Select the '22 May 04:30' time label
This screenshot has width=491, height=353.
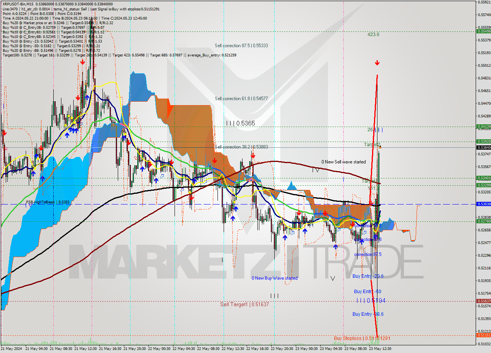[183, 349]
